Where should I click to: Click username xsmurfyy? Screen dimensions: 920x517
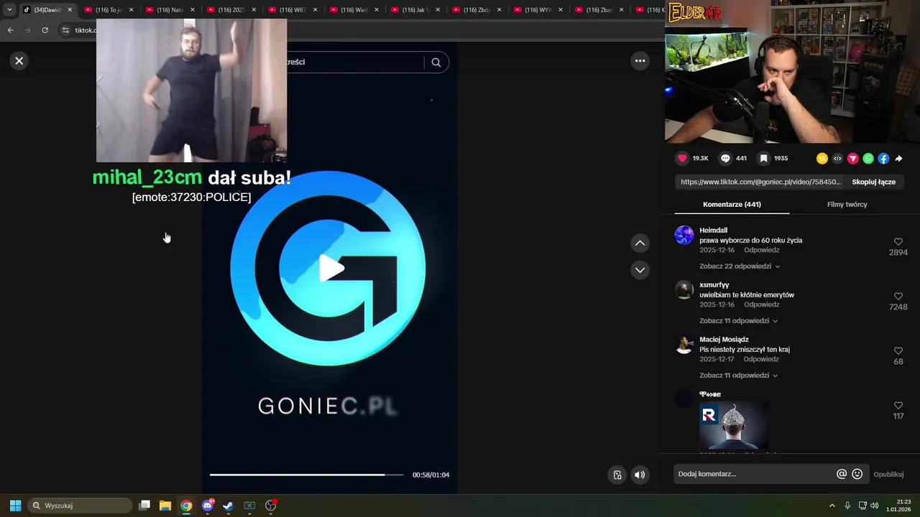point(714,285)
